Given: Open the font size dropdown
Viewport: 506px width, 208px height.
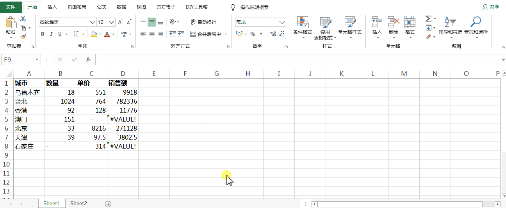Looking at the screenshot, I should click(112, 22).
